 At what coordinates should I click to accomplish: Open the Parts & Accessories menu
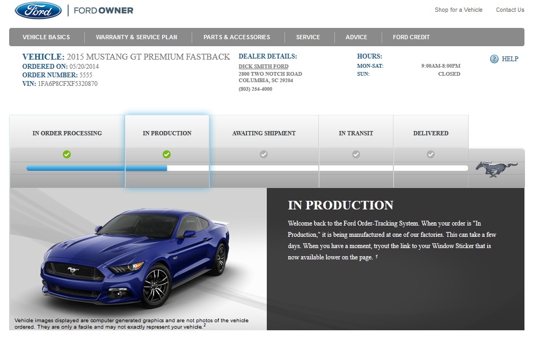coord(237,37)
